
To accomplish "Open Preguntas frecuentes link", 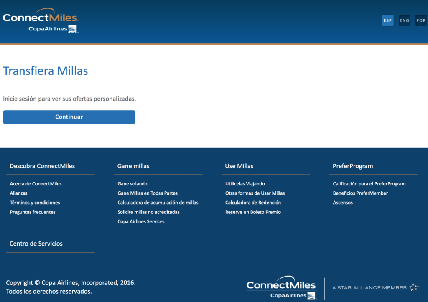I will pyautogui.click(x=33, y=212).
